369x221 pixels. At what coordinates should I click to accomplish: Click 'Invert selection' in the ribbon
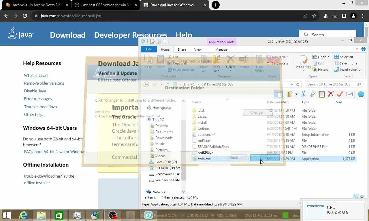click(348, 70)
